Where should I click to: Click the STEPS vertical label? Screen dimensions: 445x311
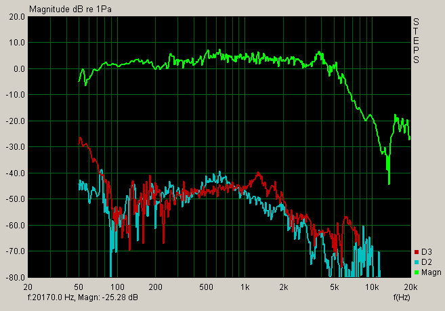point(417,41)
